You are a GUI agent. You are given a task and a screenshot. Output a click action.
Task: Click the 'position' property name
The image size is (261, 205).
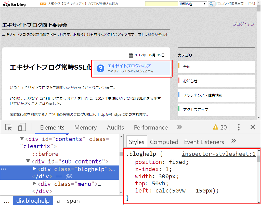tap(149, 162)
